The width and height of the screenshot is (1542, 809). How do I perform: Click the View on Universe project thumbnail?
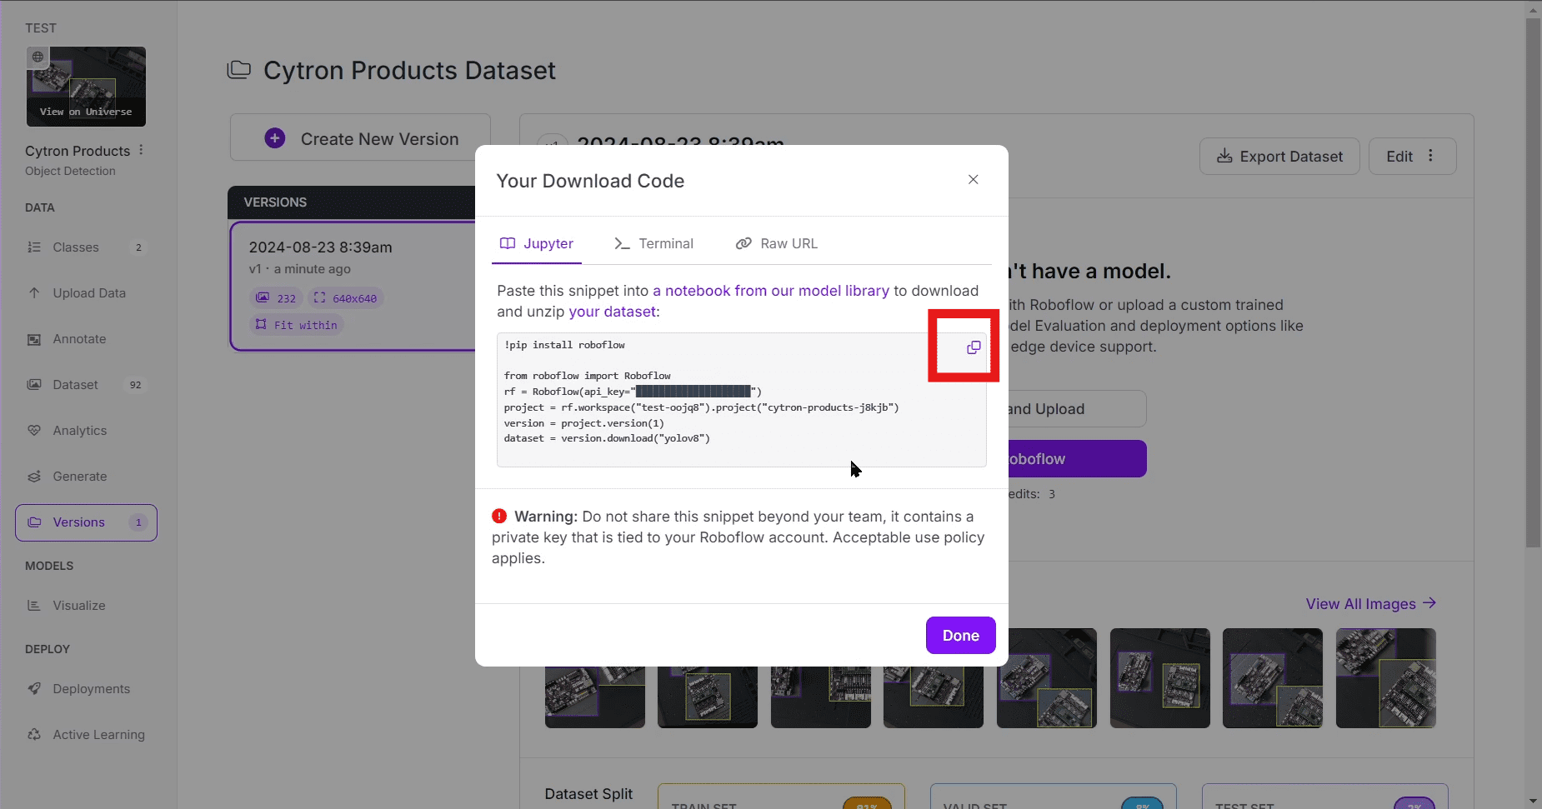[86, 87]
